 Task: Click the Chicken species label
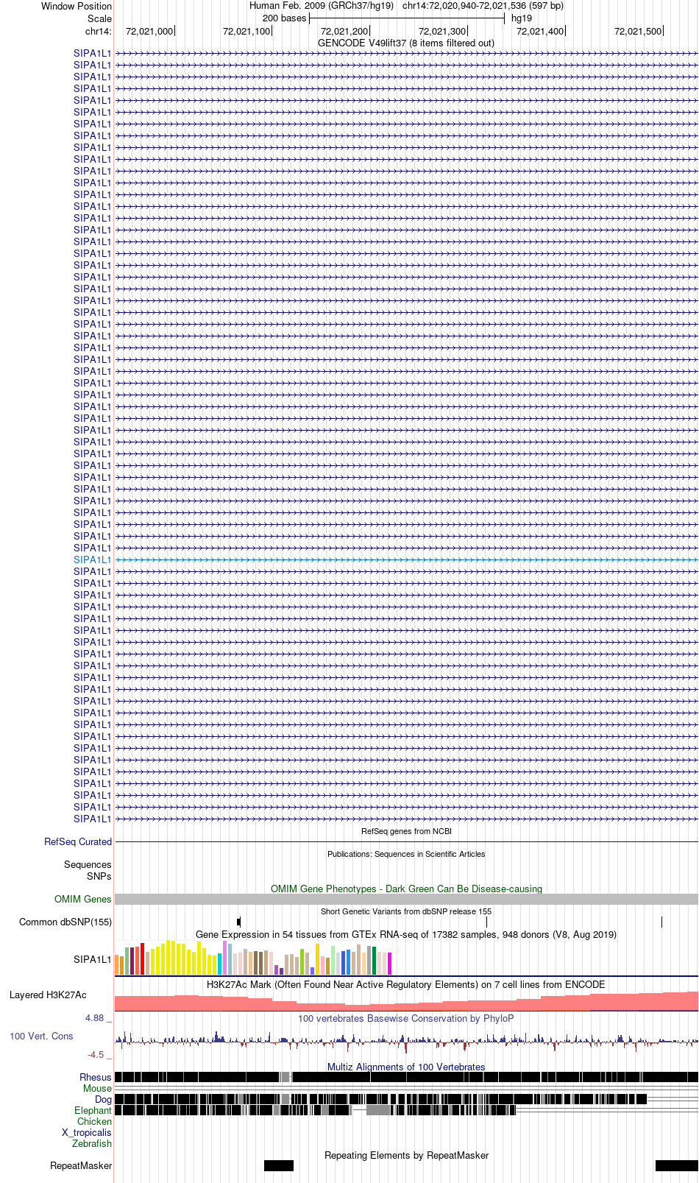94,1121
